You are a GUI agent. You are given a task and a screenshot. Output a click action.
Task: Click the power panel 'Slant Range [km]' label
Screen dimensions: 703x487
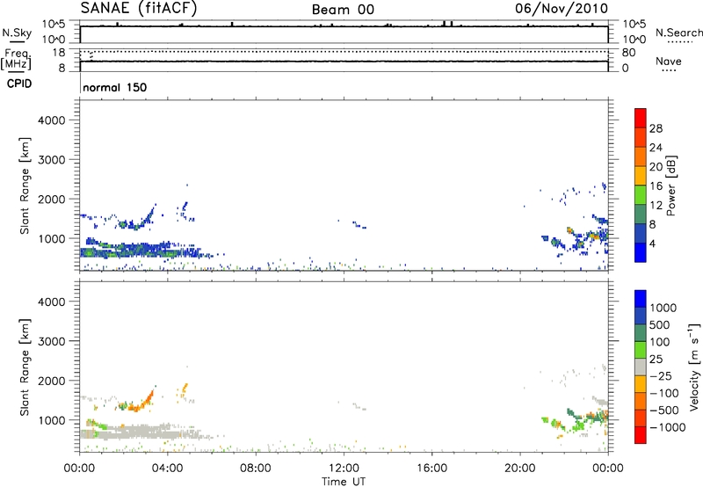[25, 185]
